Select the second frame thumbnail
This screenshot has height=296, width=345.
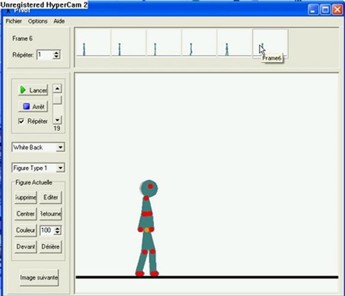coord(129,44)
